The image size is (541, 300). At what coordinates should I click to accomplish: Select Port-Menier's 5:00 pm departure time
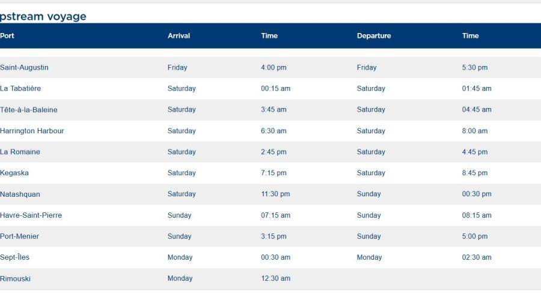pyautogui.click(x=474, y=236)
